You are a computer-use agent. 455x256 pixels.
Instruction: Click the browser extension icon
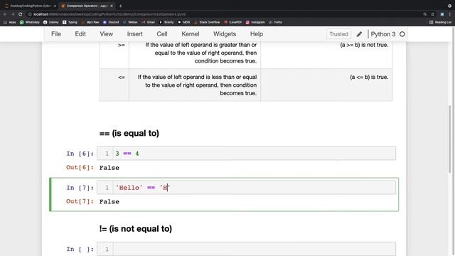pyautogui.click(x=442, y=14)
